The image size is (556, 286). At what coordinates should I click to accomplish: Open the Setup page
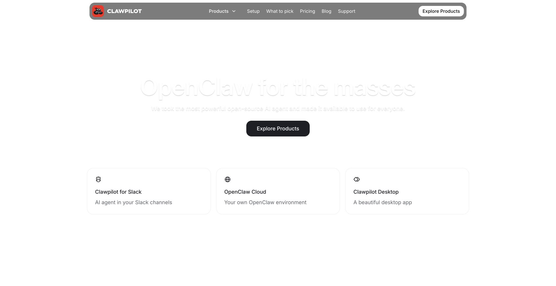253,11
